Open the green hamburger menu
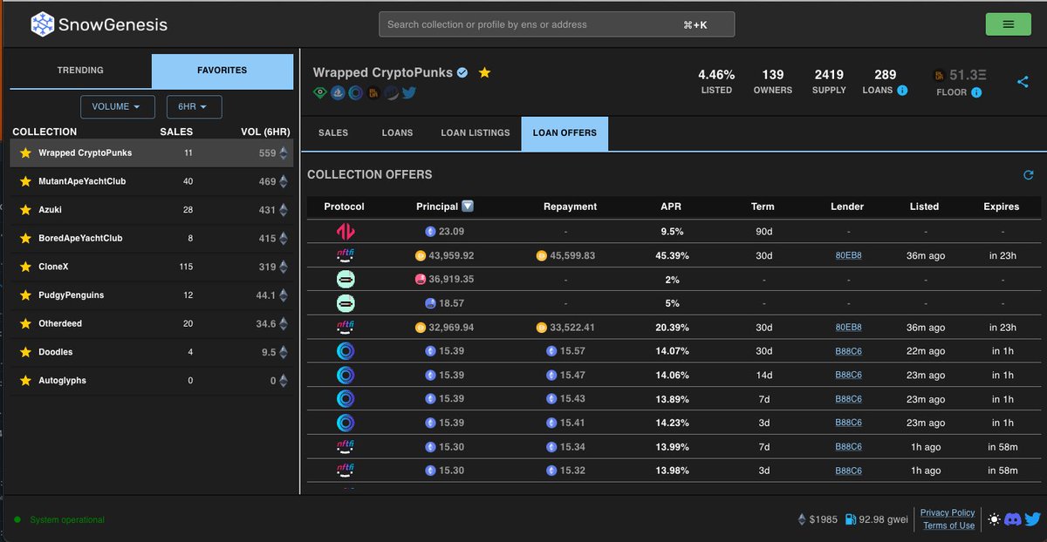The height and width of the screenshot is (542, 1047). click(1008, 24)
